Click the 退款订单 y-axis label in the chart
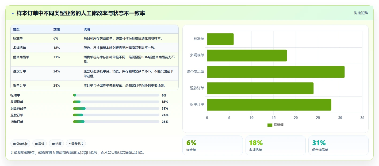The image size is (379, 166). point(197,88)
